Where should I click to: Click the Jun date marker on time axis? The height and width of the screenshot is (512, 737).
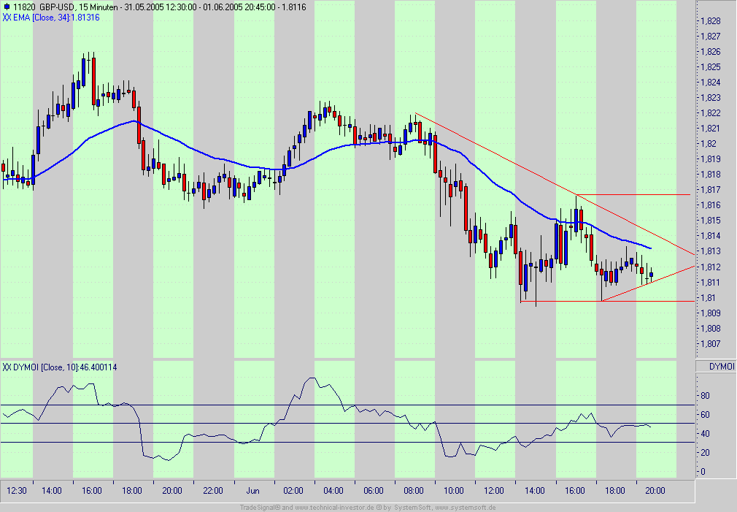(x=253, y=491)
